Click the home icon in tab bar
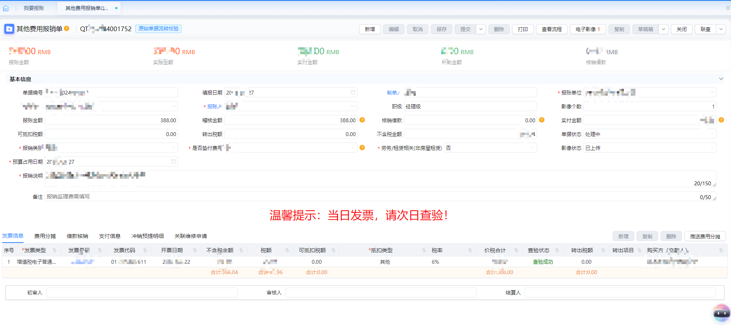The image size is (731, 326). pyautogui.click(x=6, y=8)
